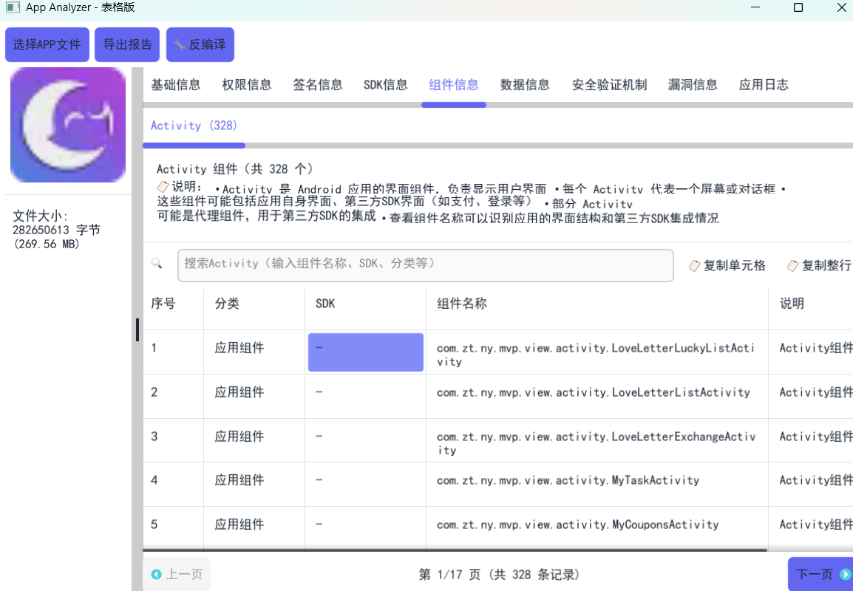Open the 安全验证机制 tab
The height and width of the screenshot is (591, 853).
[609, 85]
